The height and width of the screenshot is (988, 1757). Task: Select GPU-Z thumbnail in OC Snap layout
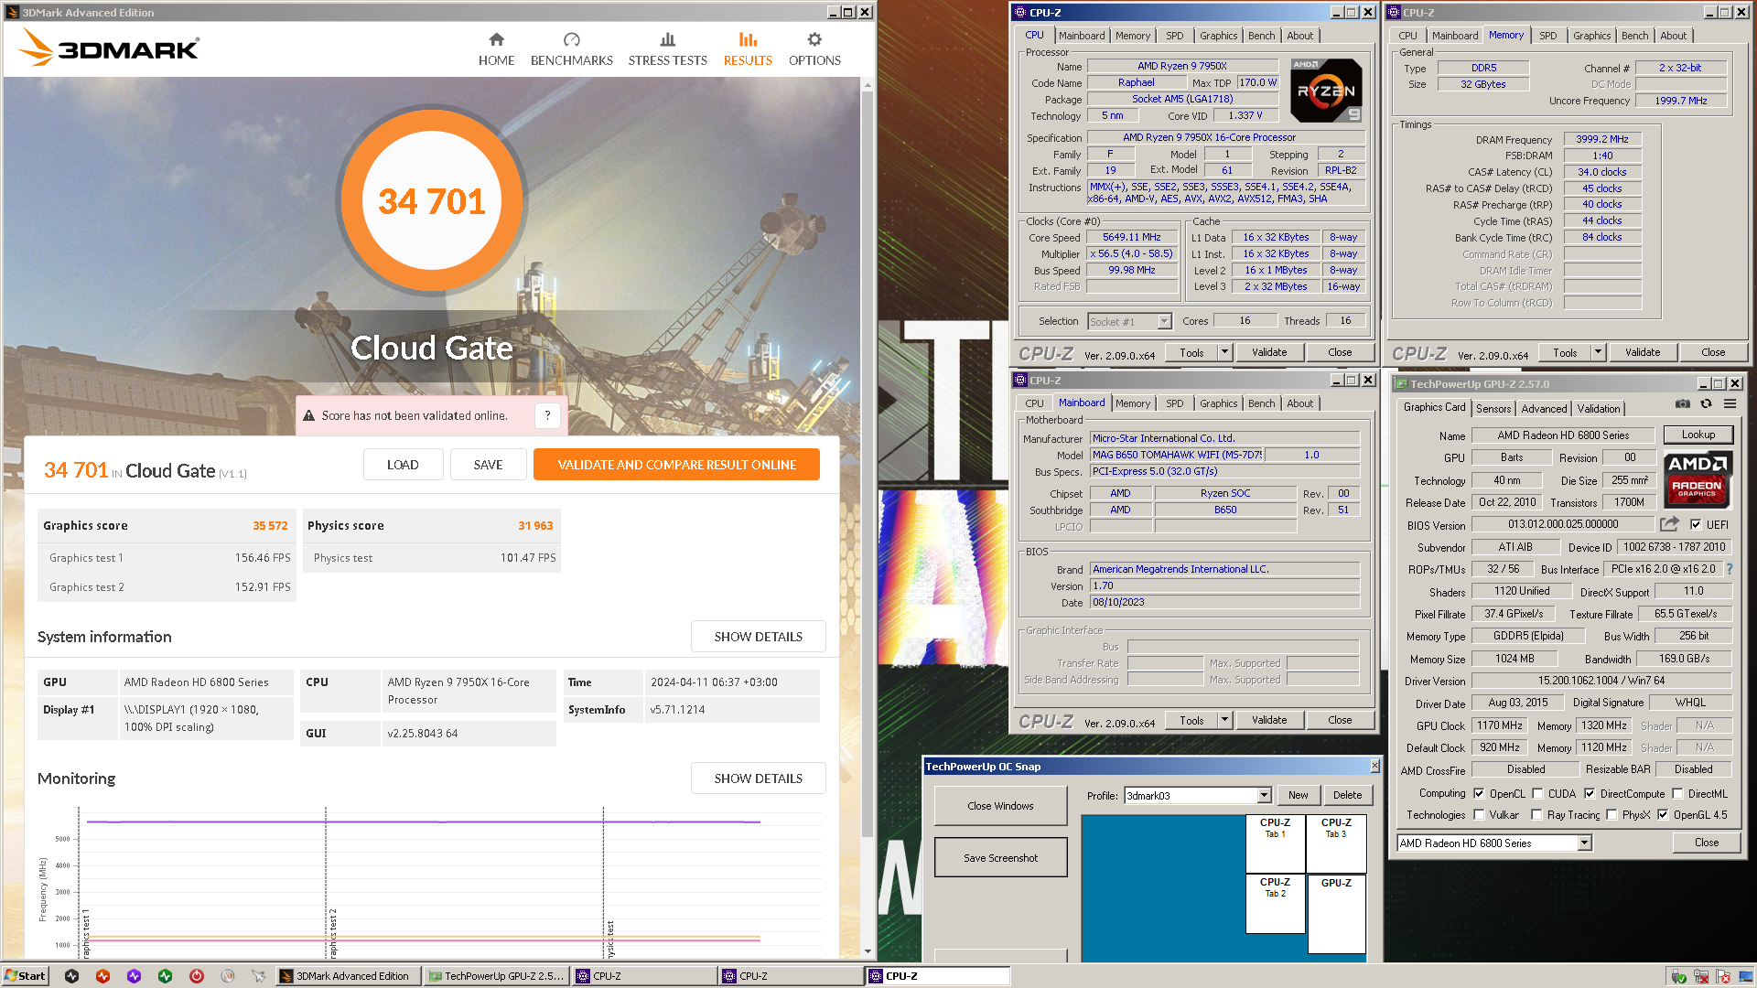1336,914
